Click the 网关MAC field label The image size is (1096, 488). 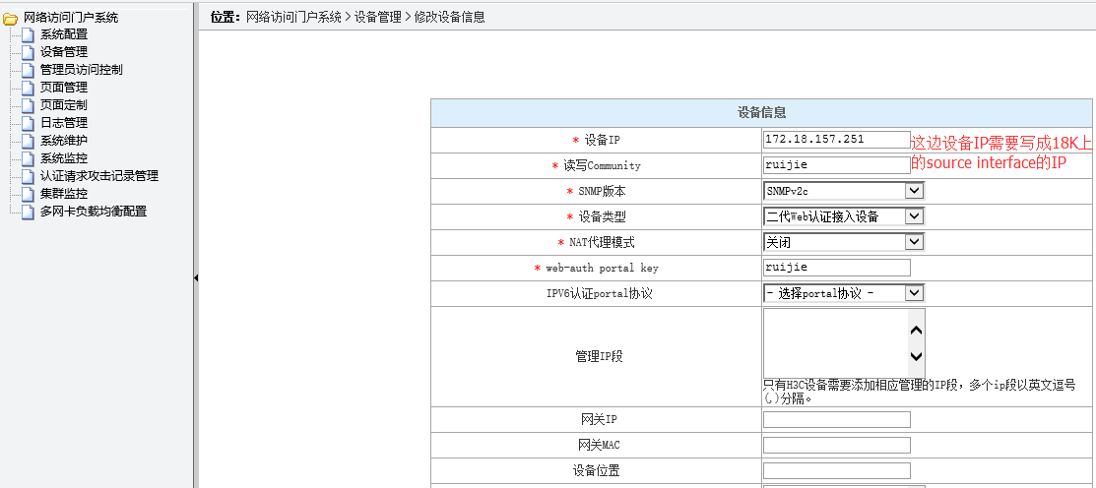(x=599, y=446)
